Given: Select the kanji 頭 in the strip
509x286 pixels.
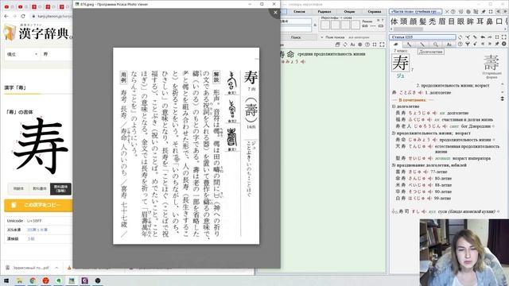Looking at the screenshot, I should [x=403, y=21].
